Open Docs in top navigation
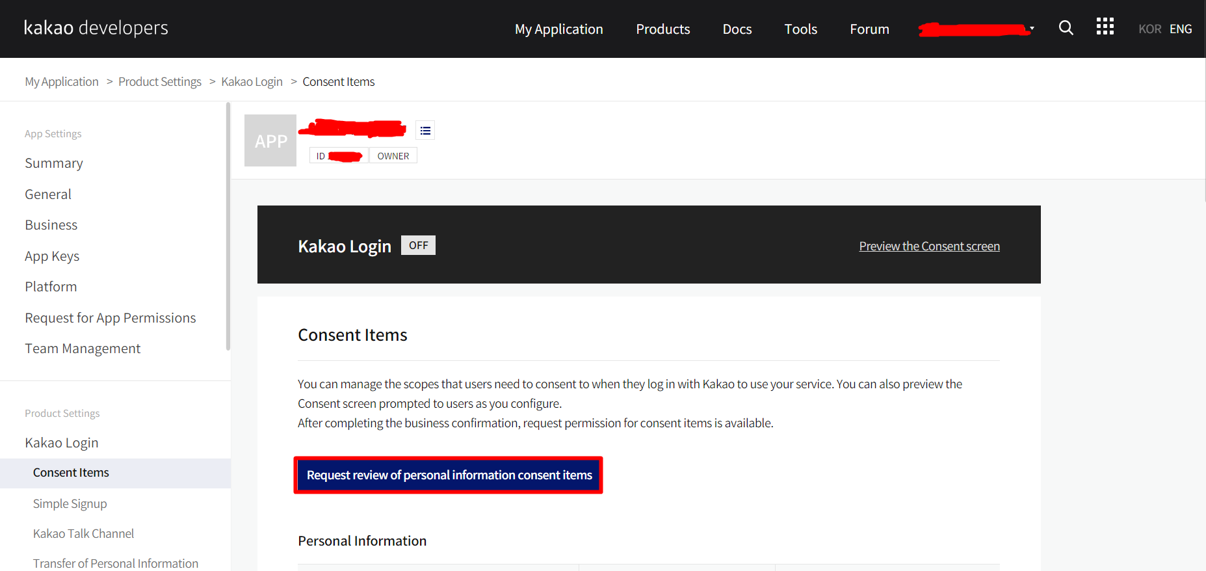Image resolution: width=1206 pixels, height=571 pixels. [737, 29]
